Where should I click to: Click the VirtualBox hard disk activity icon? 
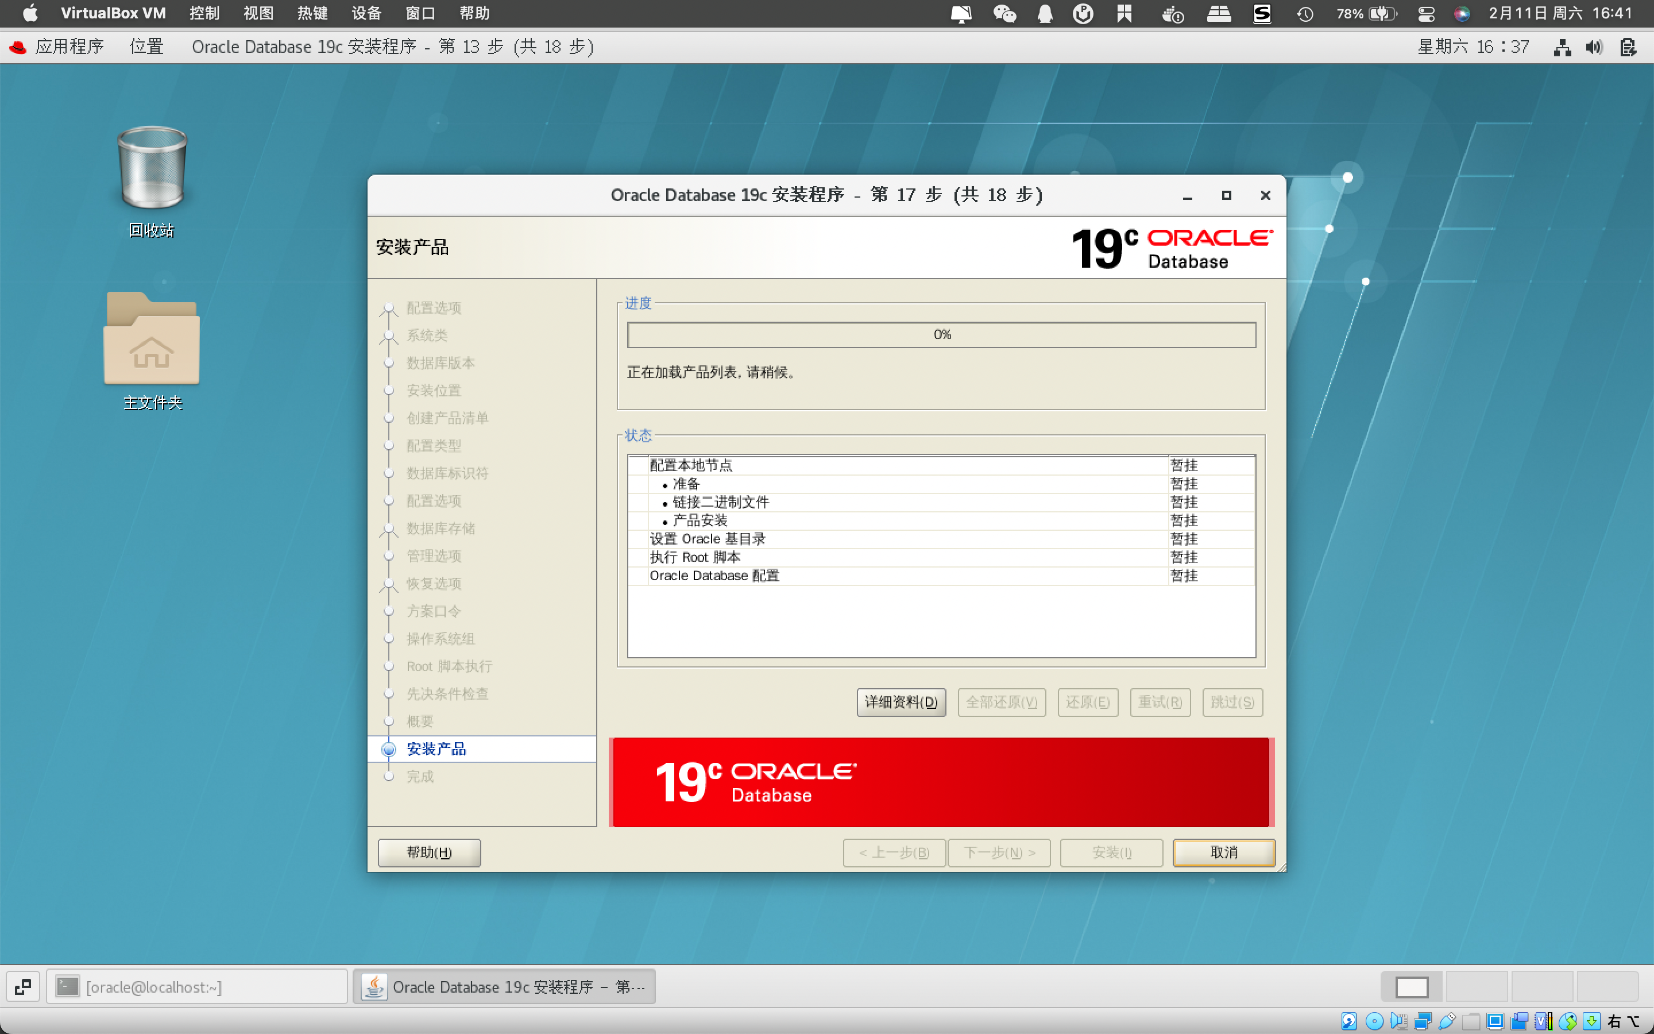pyautogui.click(x=1349, y=1021)
